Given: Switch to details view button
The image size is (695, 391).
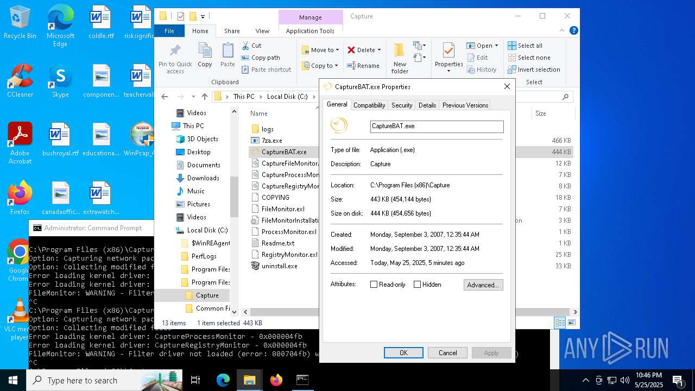Looking at the screenshot, I should 560,323.
